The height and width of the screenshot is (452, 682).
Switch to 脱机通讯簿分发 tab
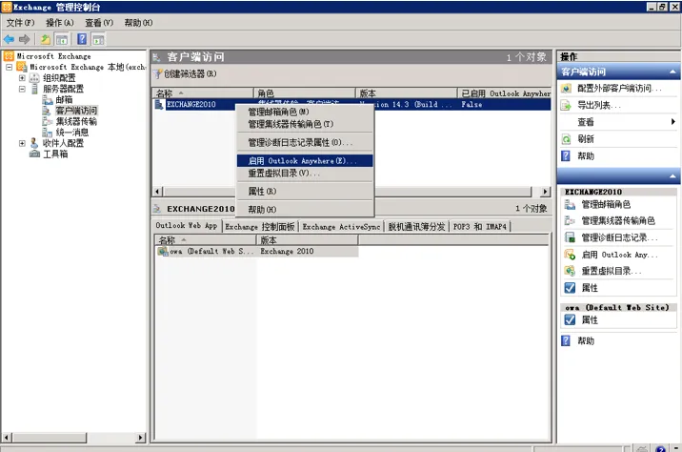(x=416, y=226)
